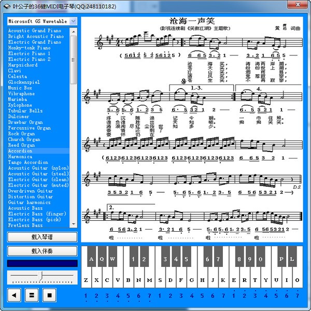Click the stop playback button
Viewport: 311px width, 311px height.
pyautogui.click(x=49, y=295)
